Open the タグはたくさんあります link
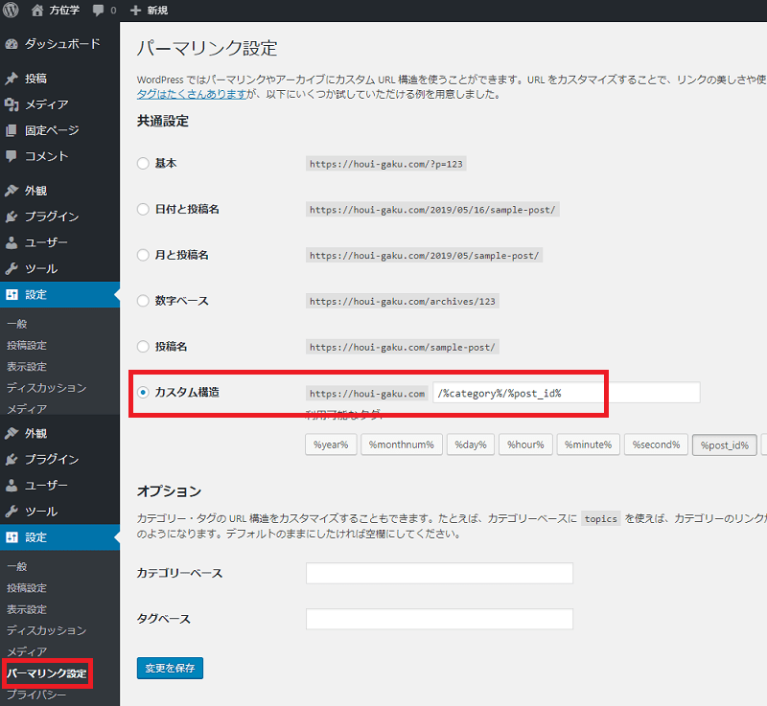The height and width of the screenshot is (706, 767). (191, 94)
